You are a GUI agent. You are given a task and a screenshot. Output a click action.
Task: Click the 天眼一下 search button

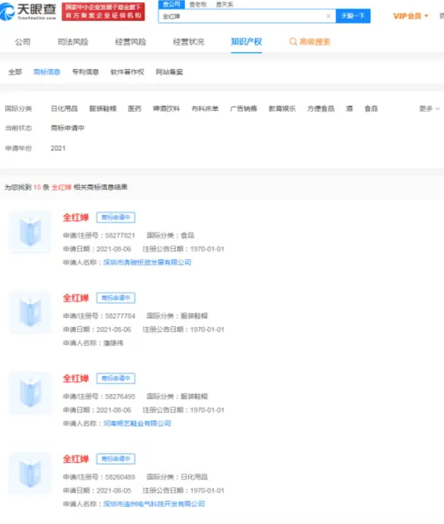(353, 16)
